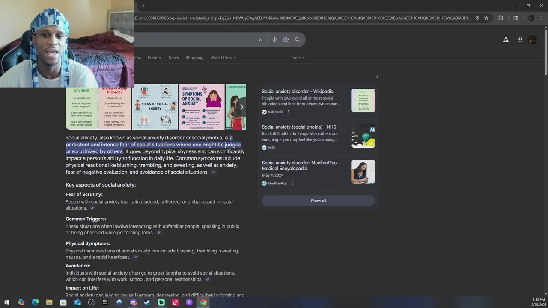Open source link icon after Physical Symptoms text
Image resolution: width=548 pixels, height=308 pixels.
(x=135, y=257)
